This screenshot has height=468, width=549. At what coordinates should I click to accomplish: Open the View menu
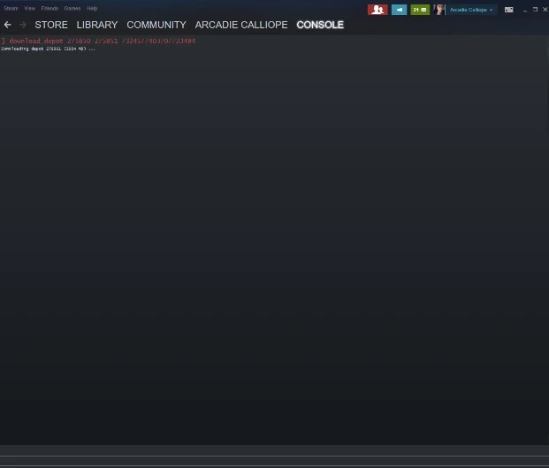(x=30, y=9)
